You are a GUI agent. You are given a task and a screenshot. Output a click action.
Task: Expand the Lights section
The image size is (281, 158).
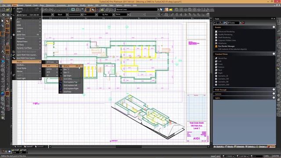[274, 97]
